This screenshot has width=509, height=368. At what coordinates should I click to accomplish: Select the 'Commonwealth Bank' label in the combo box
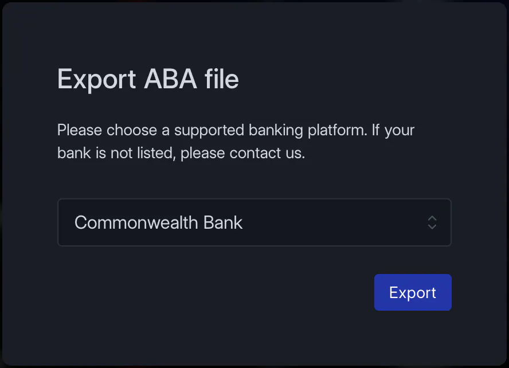(x=158, y=222)
